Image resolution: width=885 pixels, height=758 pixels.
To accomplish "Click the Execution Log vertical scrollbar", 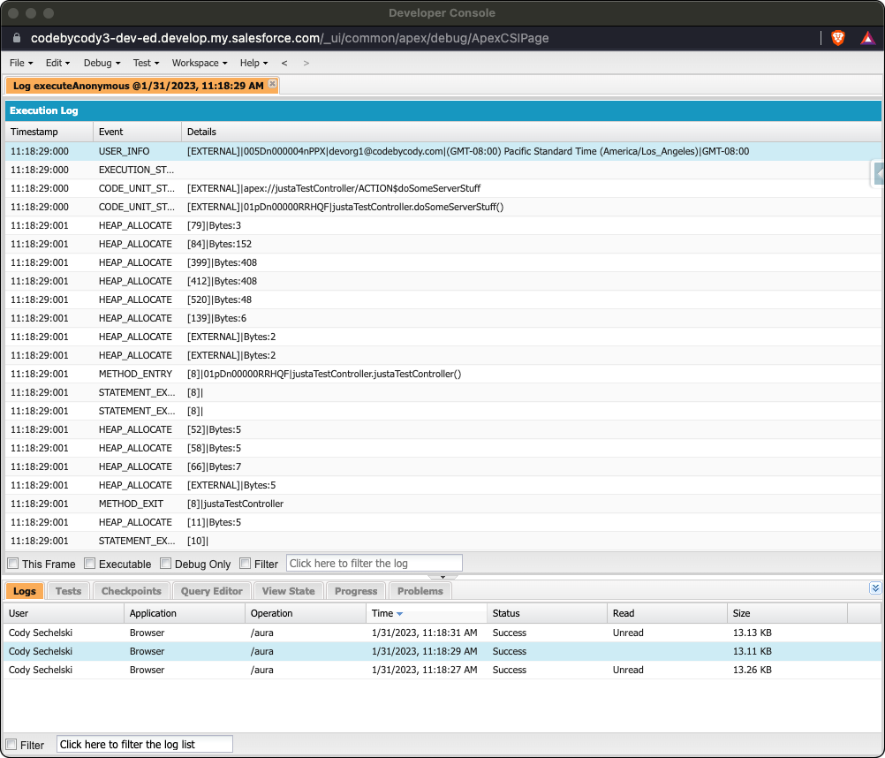I will click(x=879, y=353).
